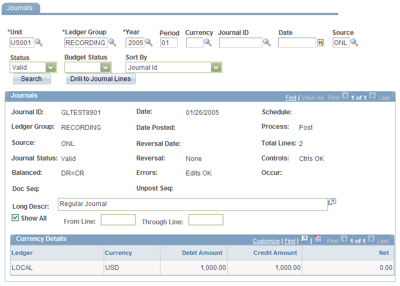Screen dimensions: 400x286
Task: Select the Ctrls OK controls value
Action: click(x=311, y=159)
